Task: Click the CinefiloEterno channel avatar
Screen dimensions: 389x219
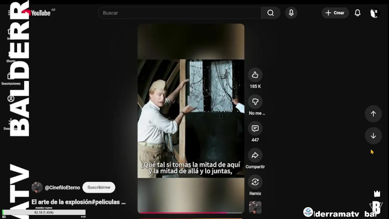Action: pyautogui.click(x=37, y=187)
